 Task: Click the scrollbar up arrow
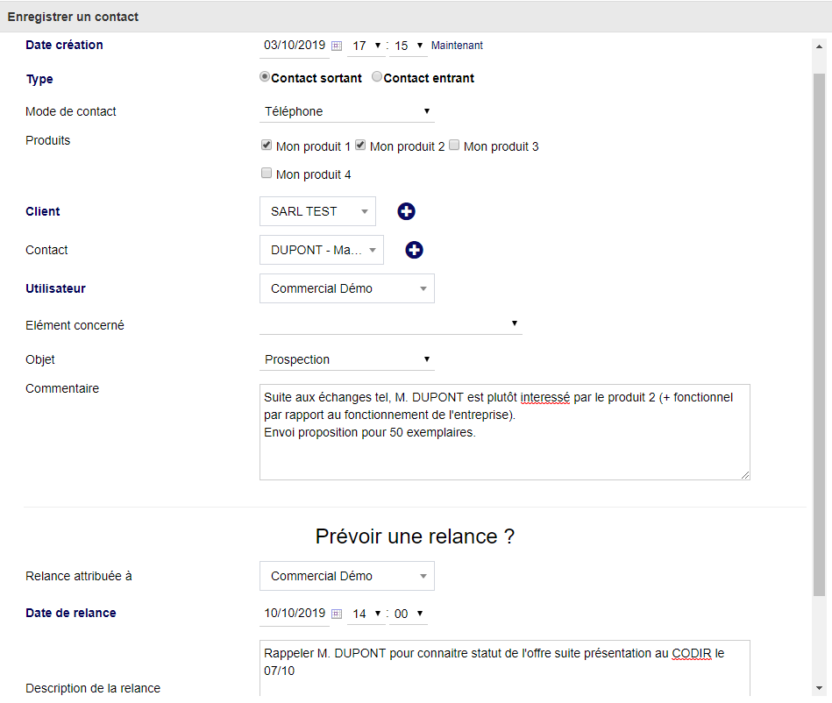click(819, 46)
